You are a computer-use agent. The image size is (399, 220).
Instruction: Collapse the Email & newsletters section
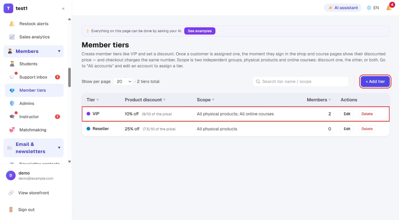pyautogui.click(x=59, y=148)
